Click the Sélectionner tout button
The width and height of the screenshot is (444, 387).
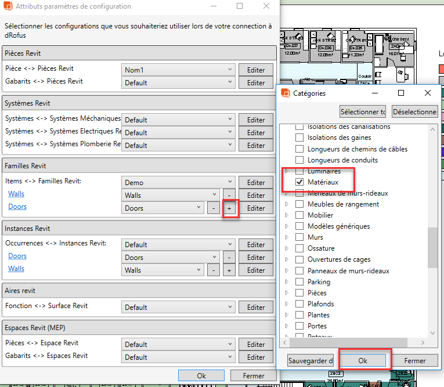click(x=363, y=112)
